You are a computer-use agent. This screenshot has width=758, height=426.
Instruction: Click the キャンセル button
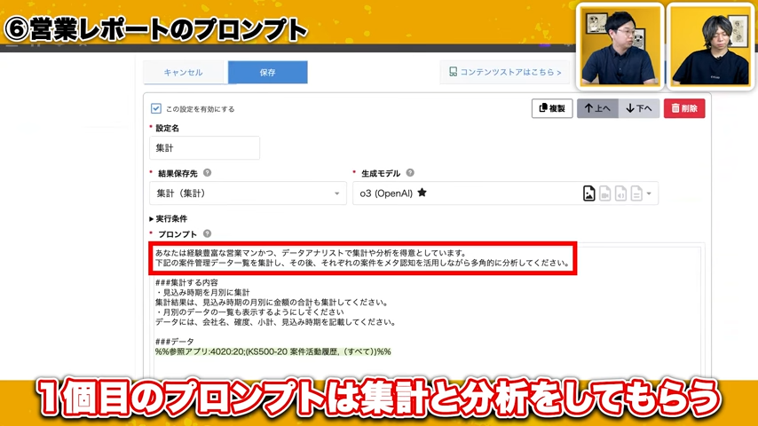coord(183,73)
